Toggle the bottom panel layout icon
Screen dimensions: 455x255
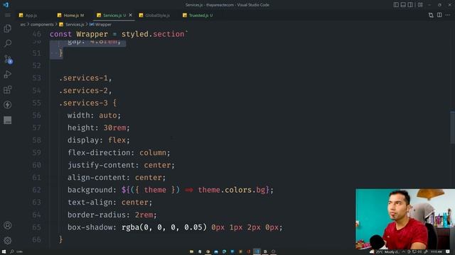[403, 5]
